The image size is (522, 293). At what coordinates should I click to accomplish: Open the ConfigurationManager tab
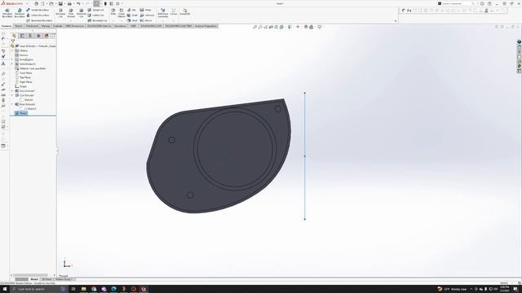pos(30,36)
